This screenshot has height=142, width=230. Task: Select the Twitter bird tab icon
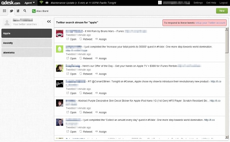tap(11, 11)
